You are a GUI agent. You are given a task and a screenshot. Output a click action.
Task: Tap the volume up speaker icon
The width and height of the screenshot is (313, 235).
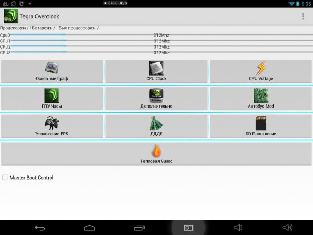click(287, 228)
